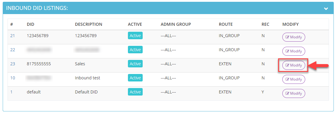Screen dimensions: 335x115
Task: Click the Inbound DID Listings panel title
Action: (x=37, y=8)
